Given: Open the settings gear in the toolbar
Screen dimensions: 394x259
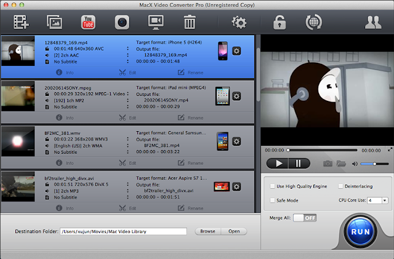Looking at the screenshot, I should pos(238,23).
